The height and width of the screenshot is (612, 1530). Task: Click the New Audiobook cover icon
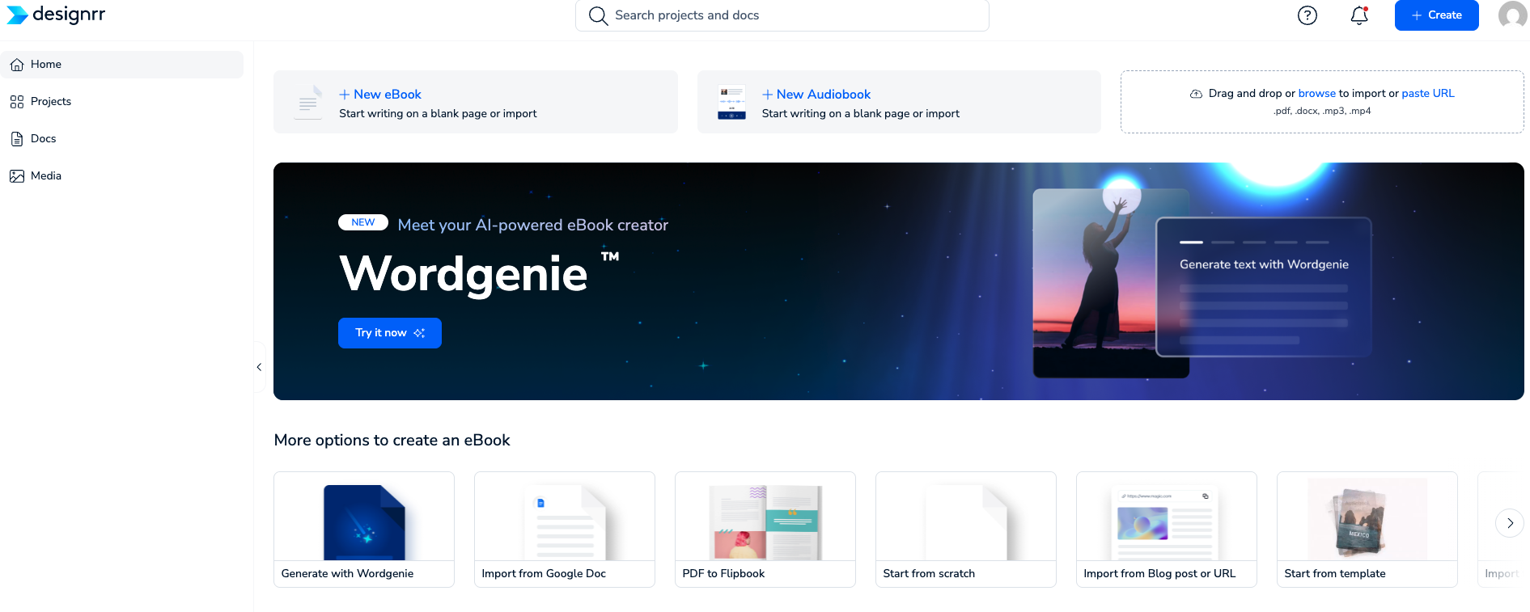click(731, 103)
